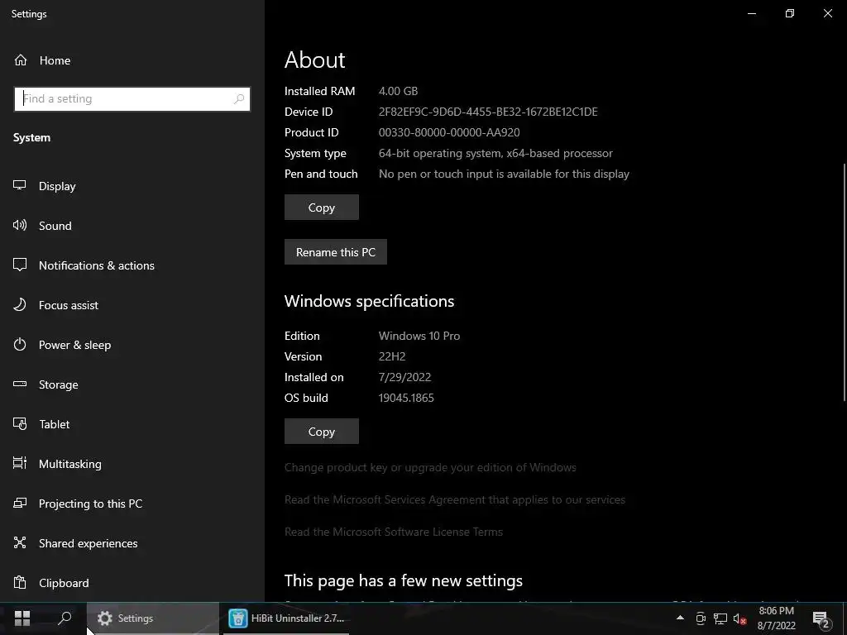Switch to HiBit Uninstaller taskbar icon
This screenshot has height=635, width=847.
(237, 618)
